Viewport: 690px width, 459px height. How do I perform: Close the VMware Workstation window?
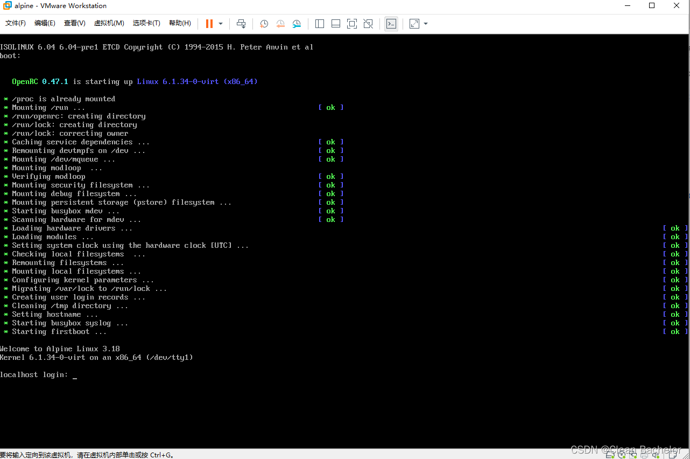(x=677, y=6)
